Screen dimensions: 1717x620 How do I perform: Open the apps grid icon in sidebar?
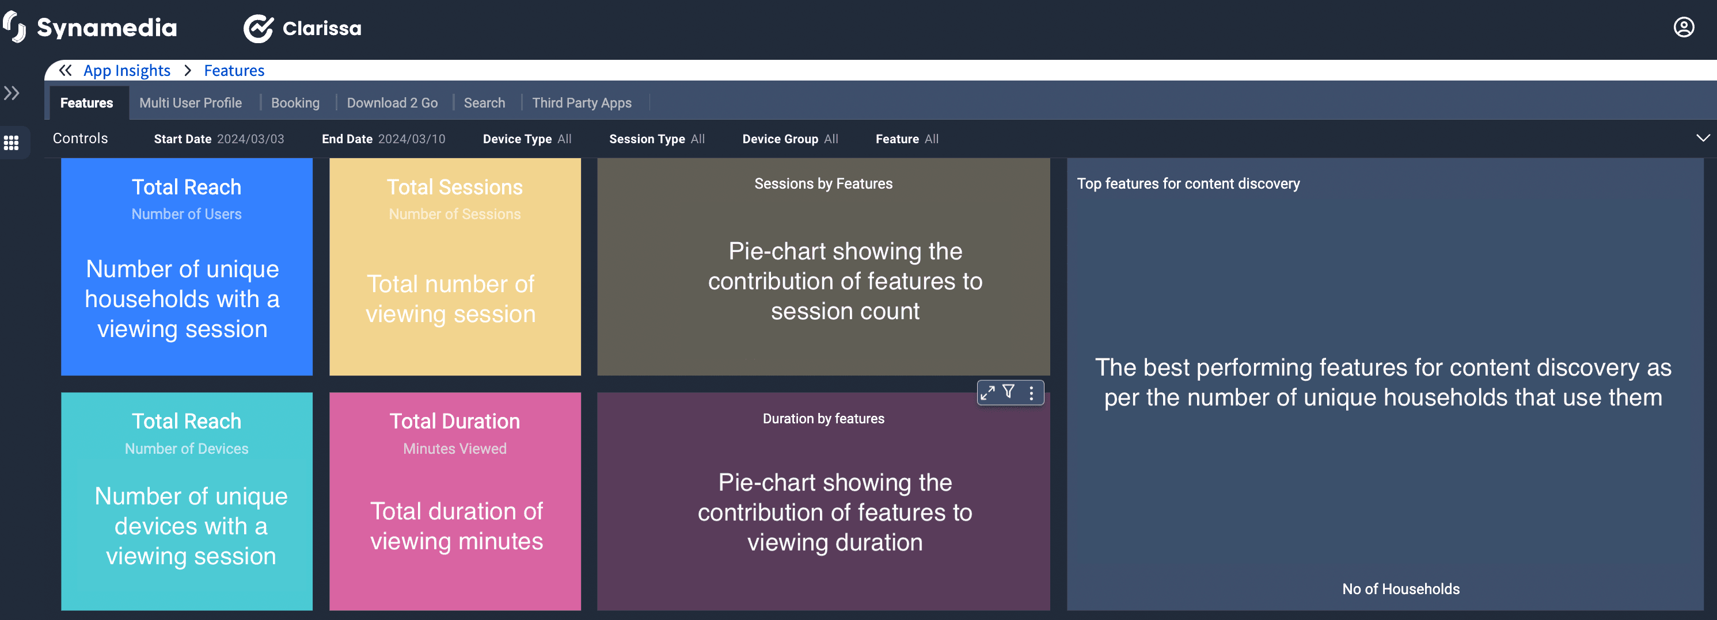pos(12,143)
